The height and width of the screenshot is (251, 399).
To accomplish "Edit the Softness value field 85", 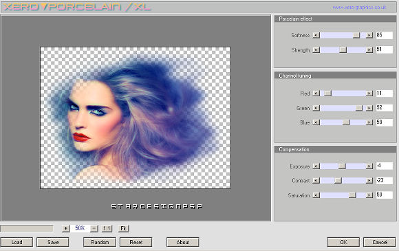I will pyautogui.click(x=385, y=35).
